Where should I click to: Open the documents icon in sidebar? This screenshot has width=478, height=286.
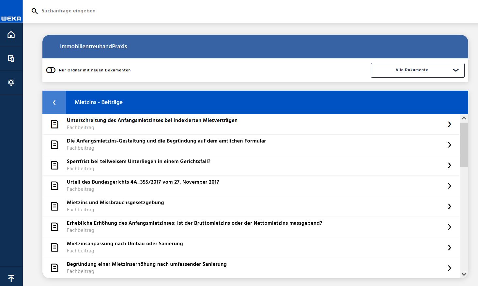[x=11, y=59]
